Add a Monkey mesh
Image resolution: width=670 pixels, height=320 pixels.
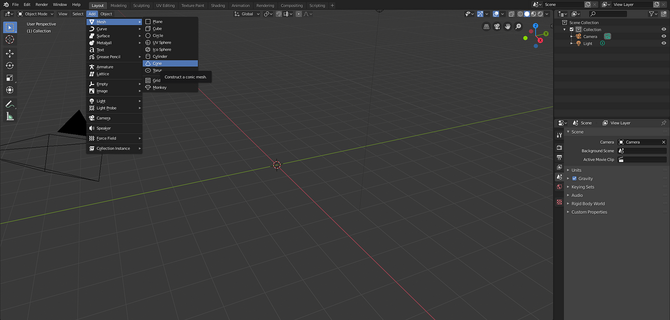click(170, 87)
